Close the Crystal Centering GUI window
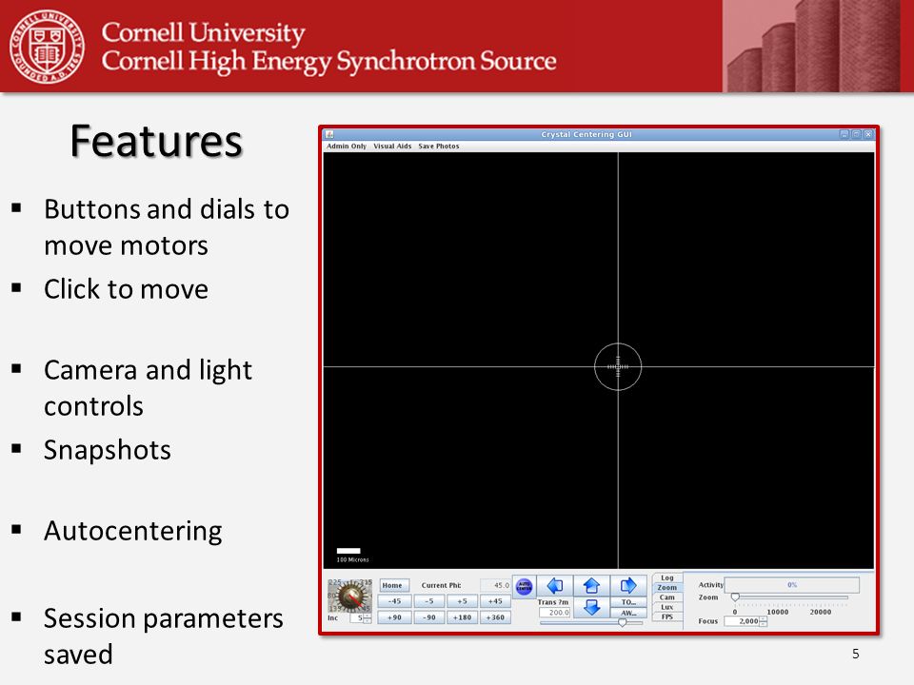This screenshot has width=914, height=685. (868, 134)
